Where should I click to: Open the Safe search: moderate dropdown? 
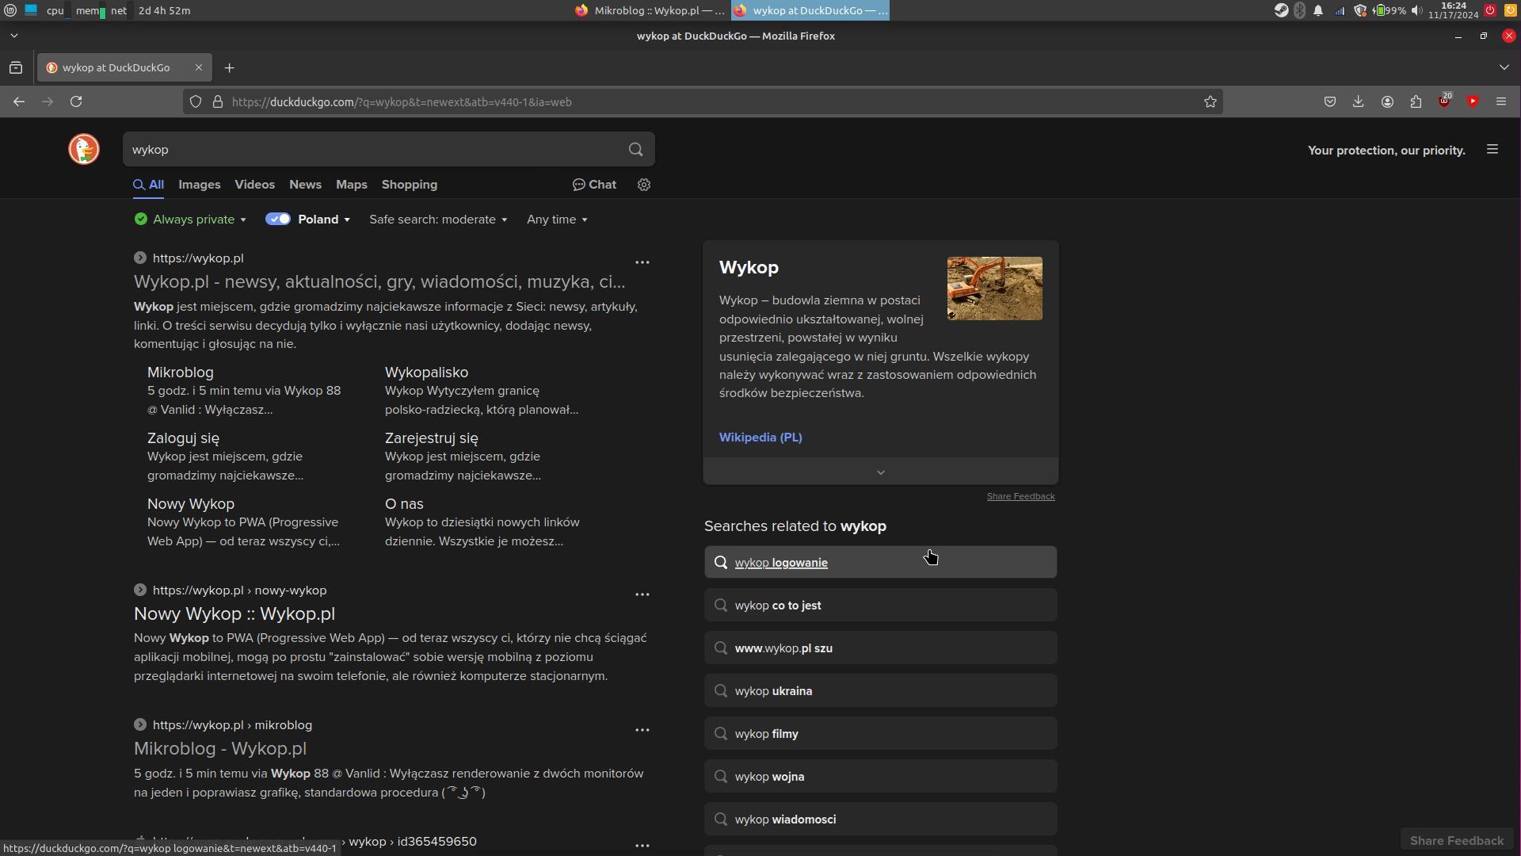437,220
